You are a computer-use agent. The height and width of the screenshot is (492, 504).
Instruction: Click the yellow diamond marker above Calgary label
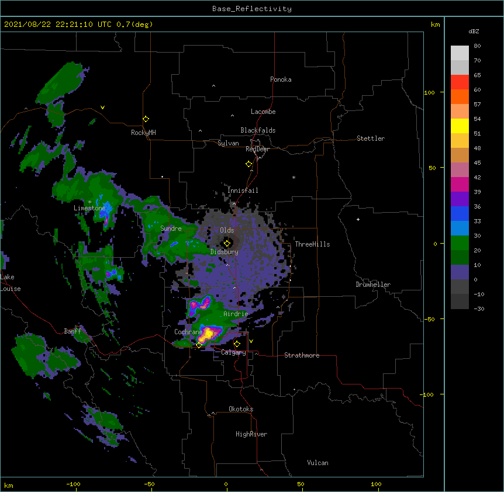click(x=237, y=344)
